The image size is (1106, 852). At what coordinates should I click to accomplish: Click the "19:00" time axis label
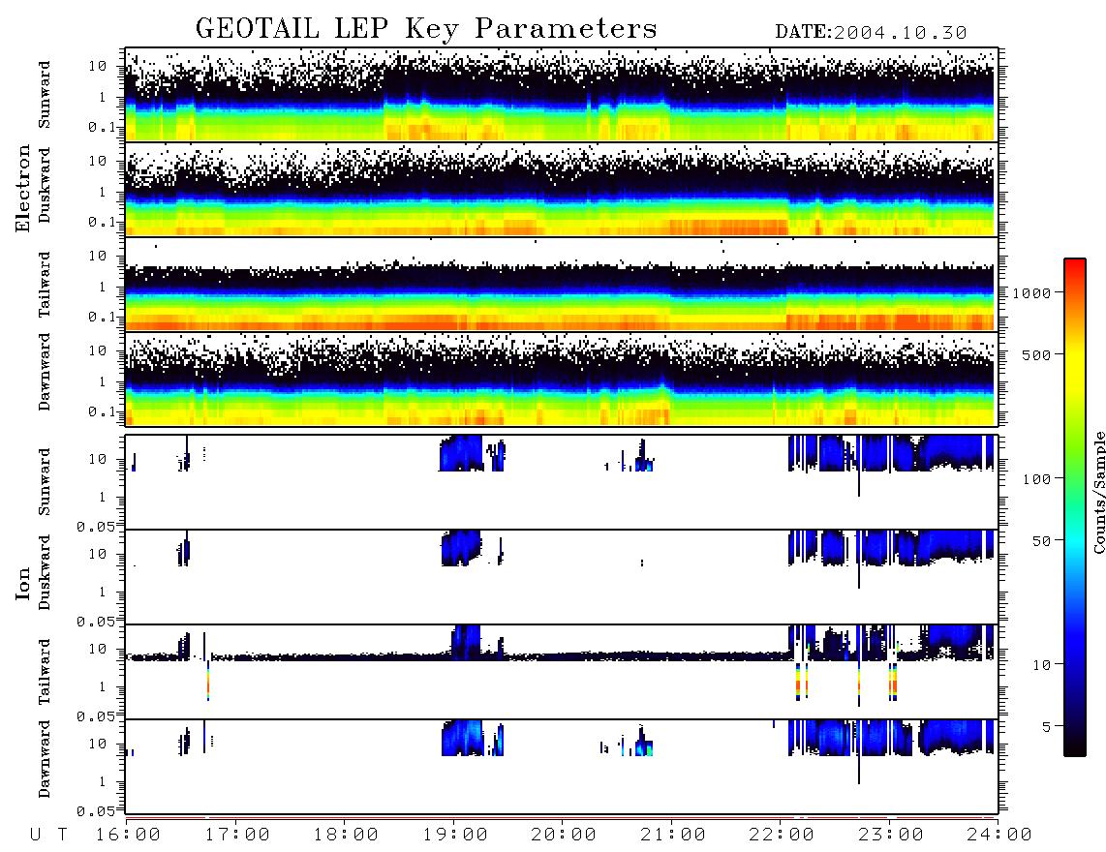(455, 835)
